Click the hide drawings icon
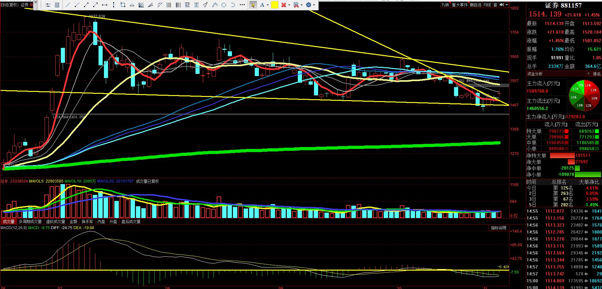The image size is (602, 289). [296, 5]
